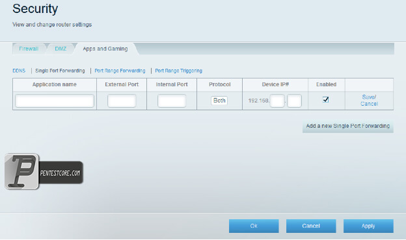
Task: Click the Application name input field
Action: (55, 101)
